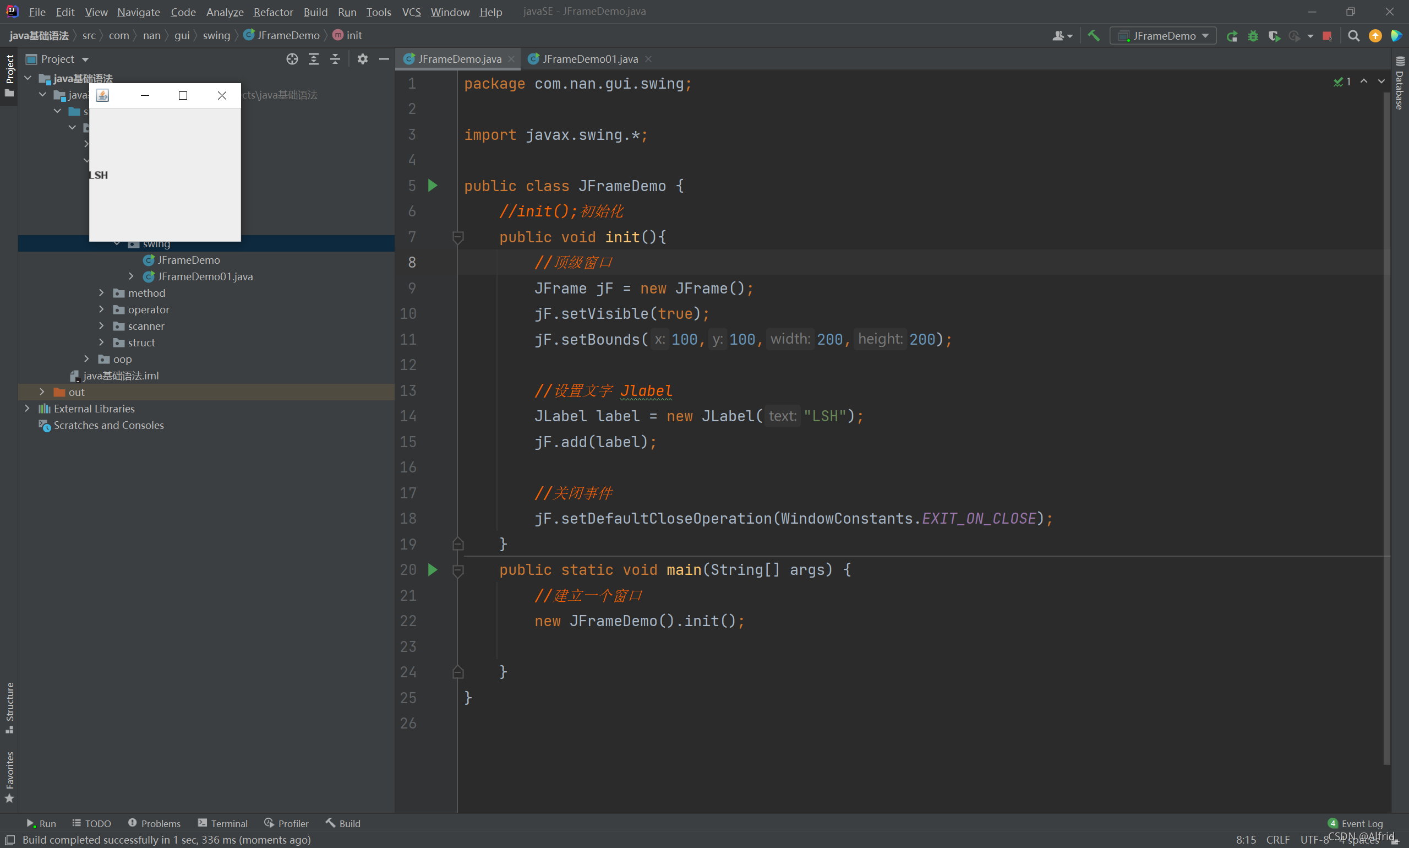Screen dimensions: 1409x848
Task: Open the Terminal tool window
Action: (223, 823)
